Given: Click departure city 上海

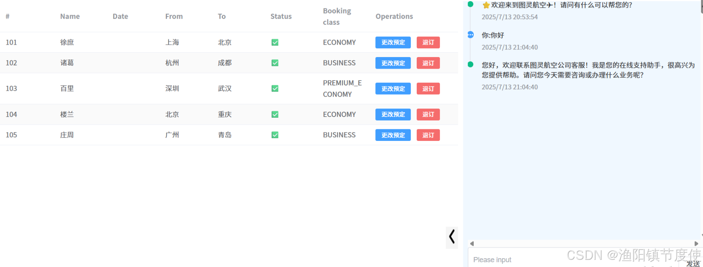Looking at the screenshot, I should [172, 42].
